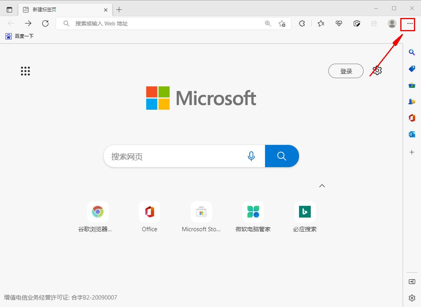Open sidebar Office icon
The height and width of the screenshot is (307, 421).
tap(412, 118)
